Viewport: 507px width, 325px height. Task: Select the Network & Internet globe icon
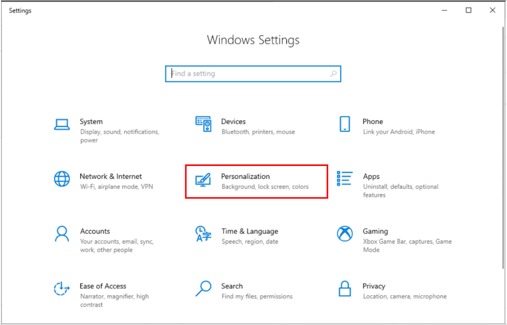tap(62, 179)
